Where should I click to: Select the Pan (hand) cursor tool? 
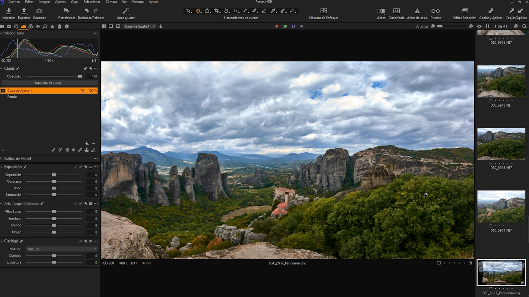198,11
